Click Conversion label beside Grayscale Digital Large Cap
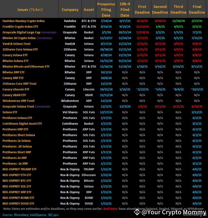 pyautogui.click(x=48, y=32)
